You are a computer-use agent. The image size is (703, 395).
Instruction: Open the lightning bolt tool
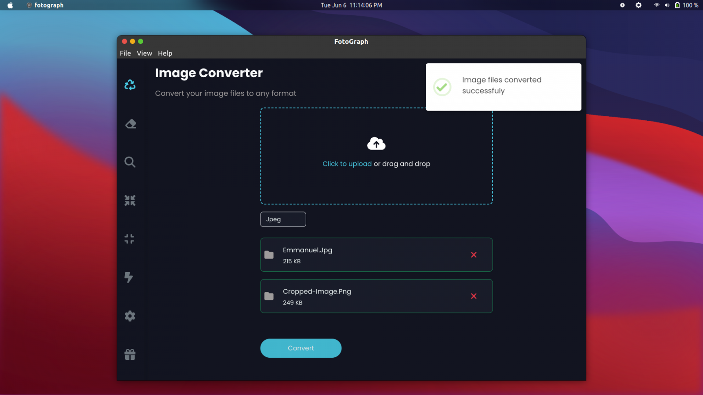(129, 277)
